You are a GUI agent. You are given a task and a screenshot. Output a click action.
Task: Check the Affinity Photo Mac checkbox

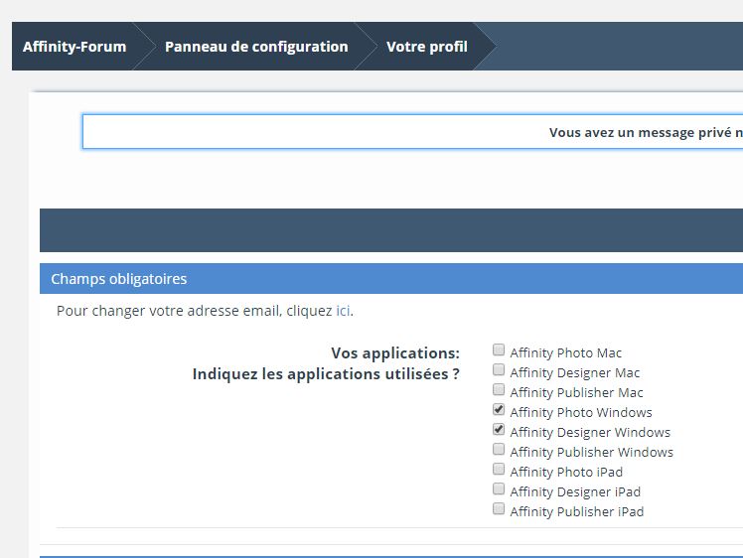pos(499,350)
